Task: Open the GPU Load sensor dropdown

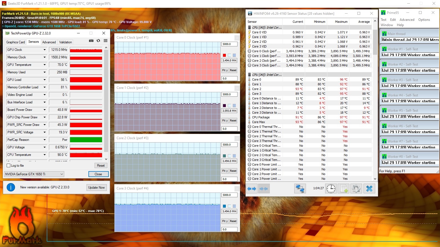Action: coord(45,80)
